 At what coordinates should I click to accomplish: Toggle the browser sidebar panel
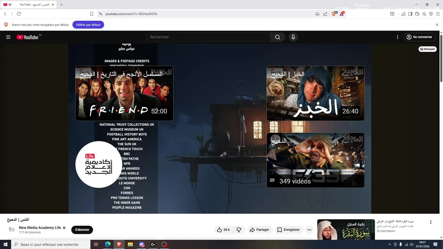pos(410,14)
